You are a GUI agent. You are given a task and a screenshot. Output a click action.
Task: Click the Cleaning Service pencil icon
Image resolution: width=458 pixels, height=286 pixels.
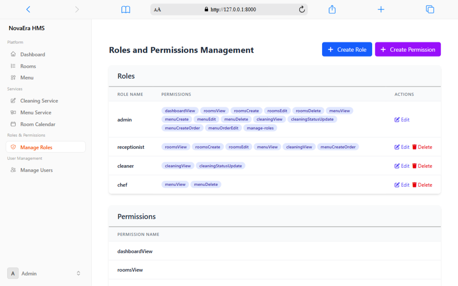13,101
